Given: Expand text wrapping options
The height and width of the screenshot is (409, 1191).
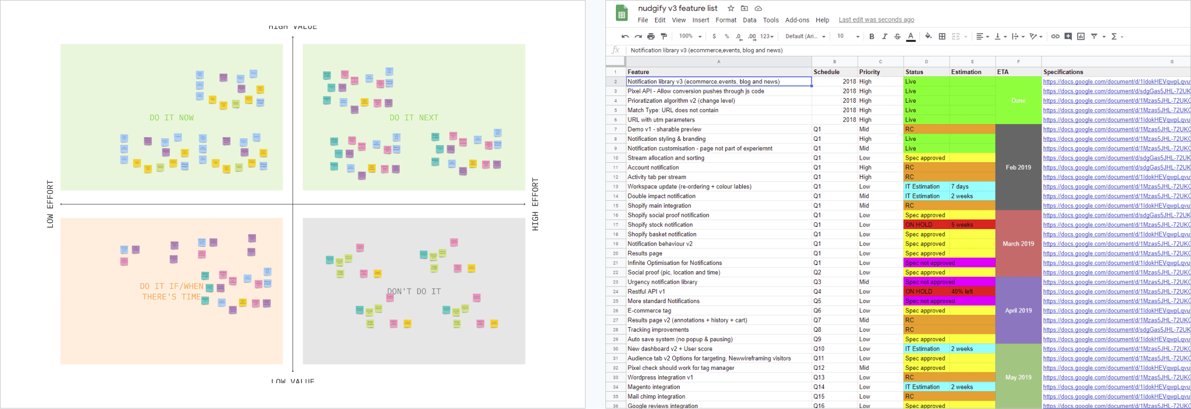Looking at the screenshot, I should click(1018, 37).
